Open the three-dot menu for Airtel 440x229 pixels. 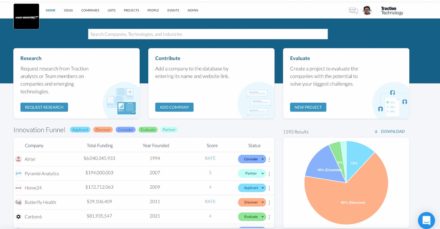pyautogui.click(x=269, y=160)
